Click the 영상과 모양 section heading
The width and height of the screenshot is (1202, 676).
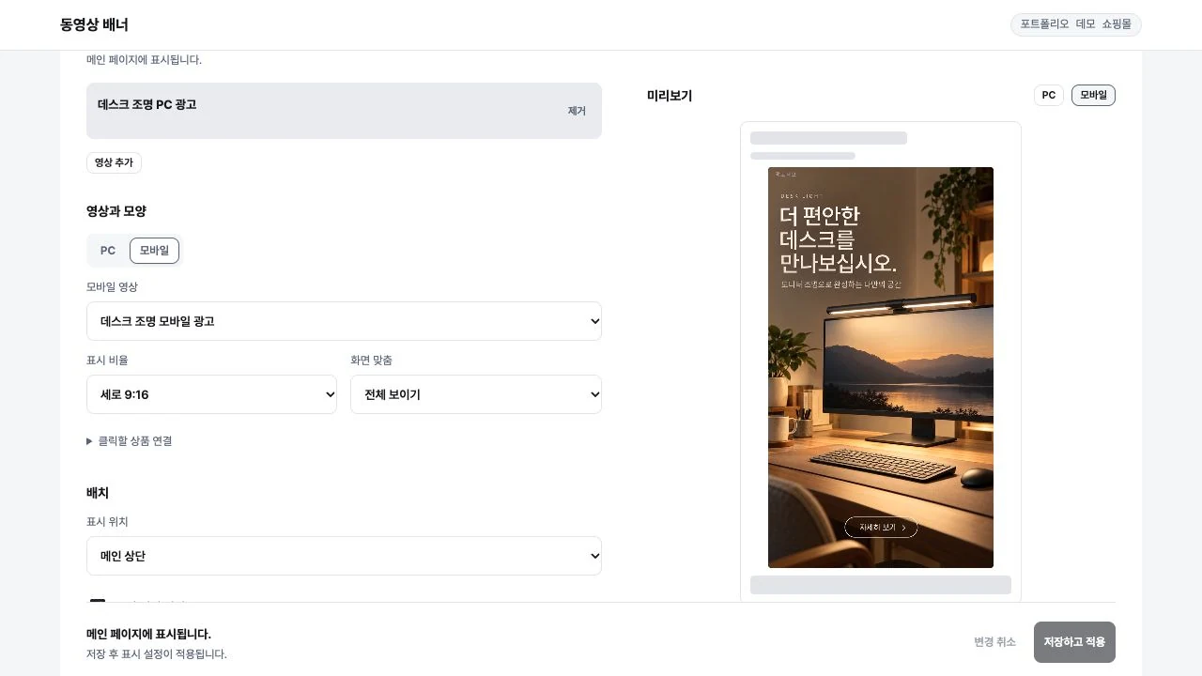click(116, 211)
